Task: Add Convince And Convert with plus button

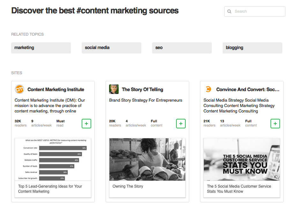Action: click(275, 124)
